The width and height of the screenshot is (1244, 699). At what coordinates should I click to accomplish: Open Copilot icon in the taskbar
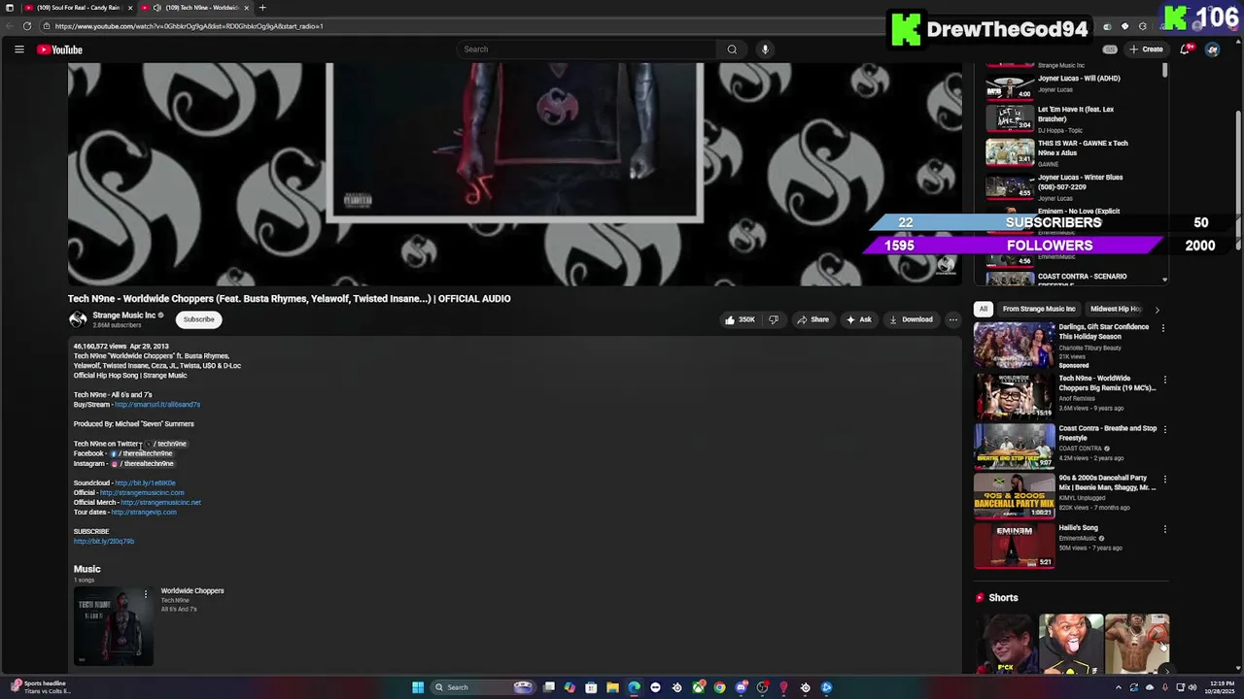click(x=570, y=687)
